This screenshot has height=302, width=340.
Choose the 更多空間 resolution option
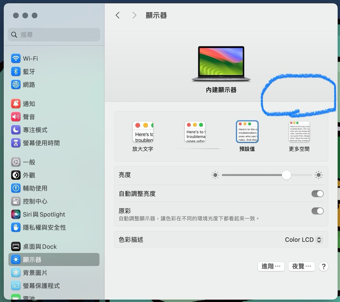click(x=299, y=131)
